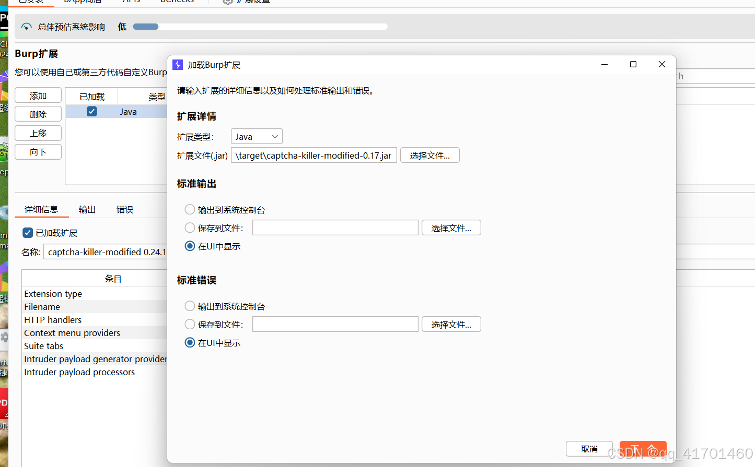The image size is (755, 467).
Task: Open the 扩展类型 Java dropdown
Action: coord(257,136)
